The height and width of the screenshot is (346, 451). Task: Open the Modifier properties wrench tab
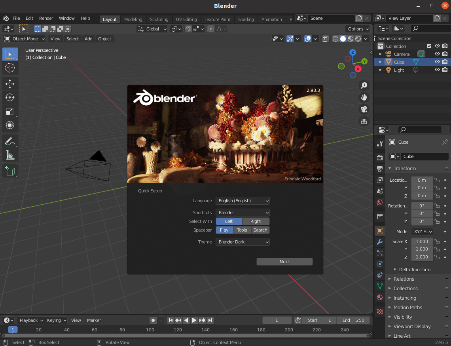click(380, 242)
